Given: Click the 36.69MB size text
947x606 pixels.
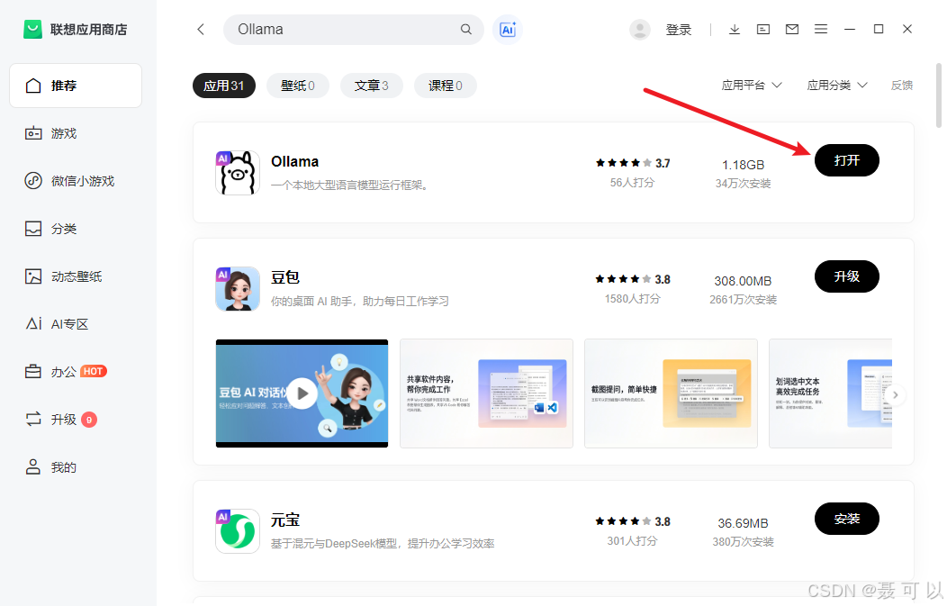Looking at the screenshot, I should pos(743,523).
